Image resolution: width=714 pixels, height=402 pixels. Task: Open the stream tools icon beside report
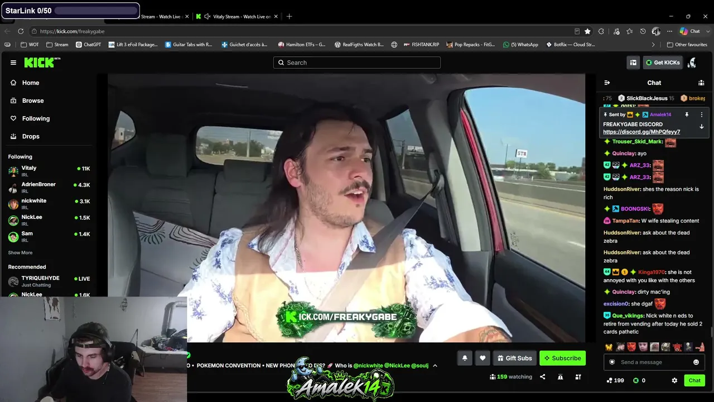coord(578,377)
